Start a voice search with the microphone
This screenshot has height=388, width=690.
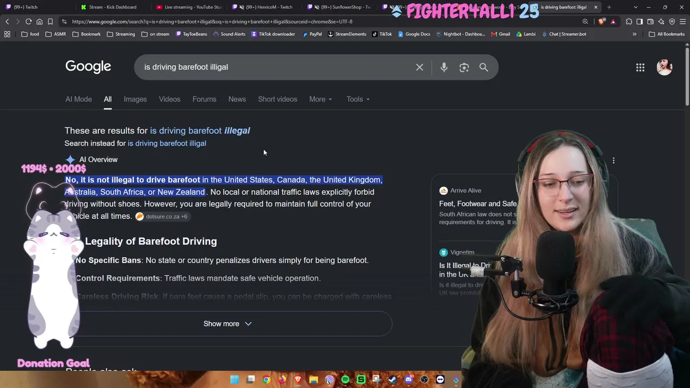coord(444,67)
